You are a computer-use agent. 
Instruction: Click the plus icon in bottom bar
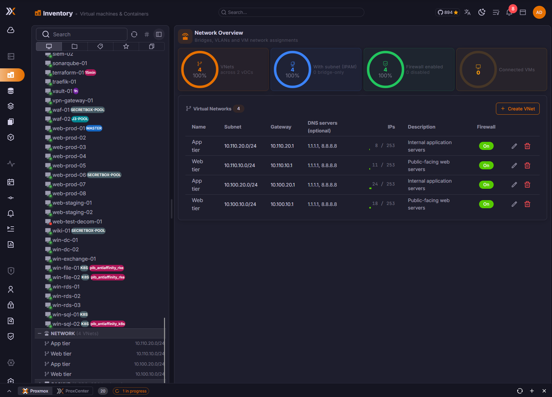click(x=532, y=391)
